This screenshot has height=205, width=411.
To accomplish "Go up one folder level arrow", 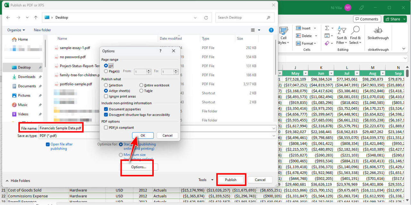I will (36, 18).
